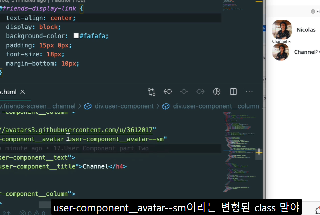Click the closing h4 tag
Screen dimensions: 320x215
[118, 166]
